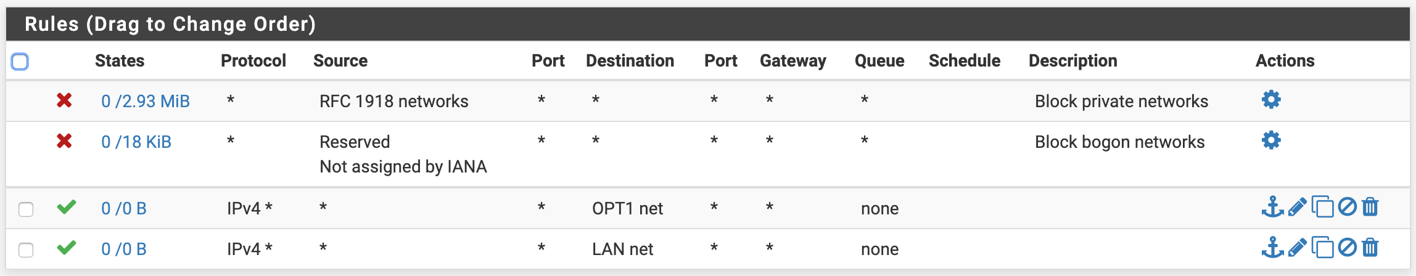
Task: Select the LAN net rule checkbox
Action: pos(26,250)
